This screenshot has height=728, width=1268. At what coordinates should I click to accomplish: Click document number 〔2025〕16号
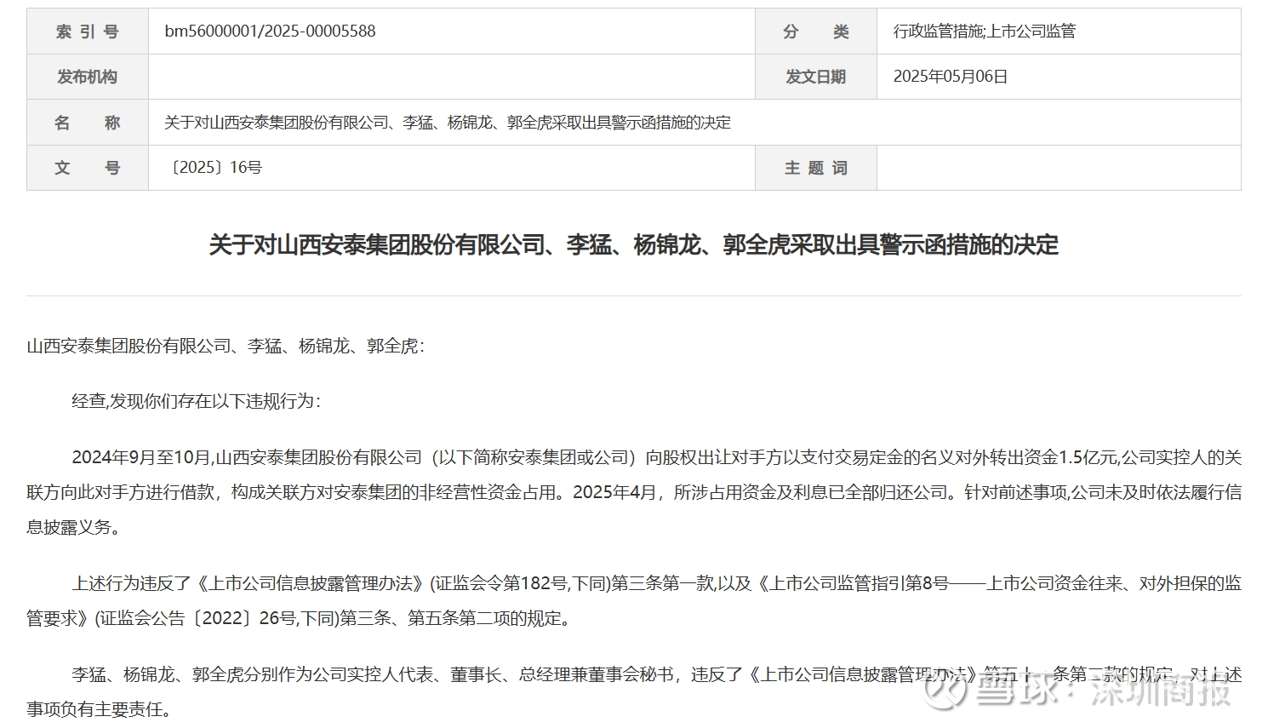click(214, 168)
